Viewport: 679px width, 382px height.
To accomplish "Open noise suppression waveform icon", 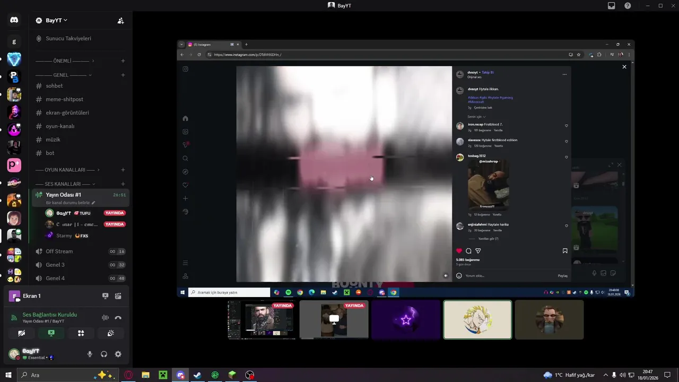I will click(x=105, y=318).
